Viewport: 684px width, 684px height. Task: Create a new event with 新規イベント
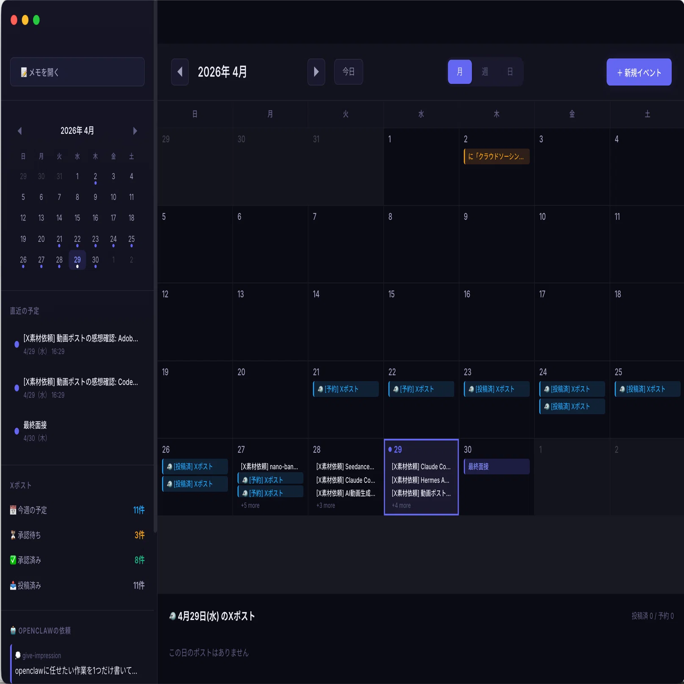tap(639, 72)
